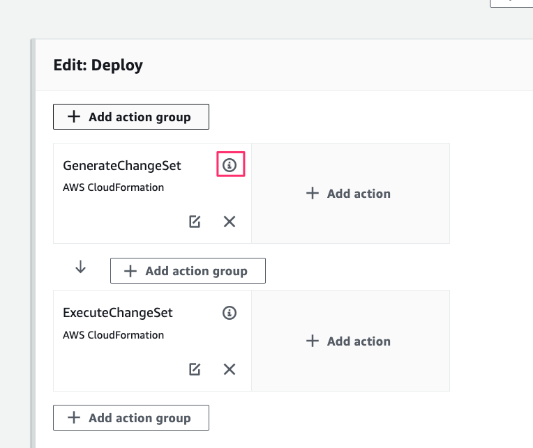Image resolution: width=533 pixels, height=448 pixels.
Task: Edit the GenerateChangeSet action
Action: click(x=195, y=222)
